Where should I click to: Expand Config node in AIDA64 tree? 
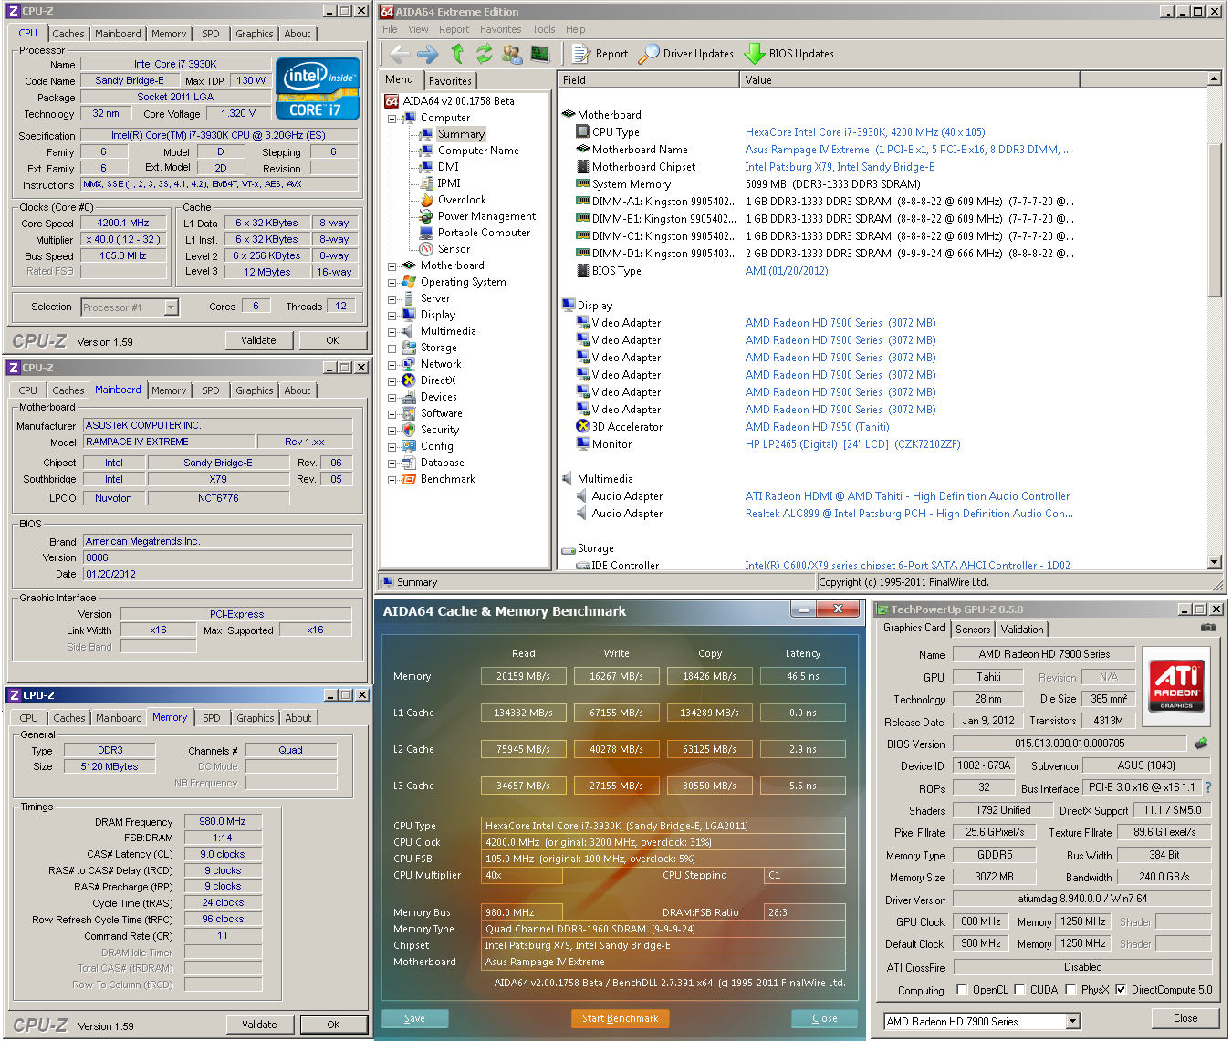click(392, 447)
